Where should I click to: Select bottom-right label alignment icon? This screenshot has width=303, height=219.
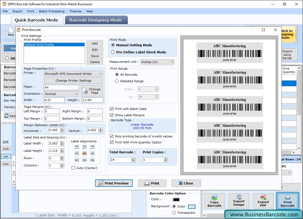coord(92,160)
